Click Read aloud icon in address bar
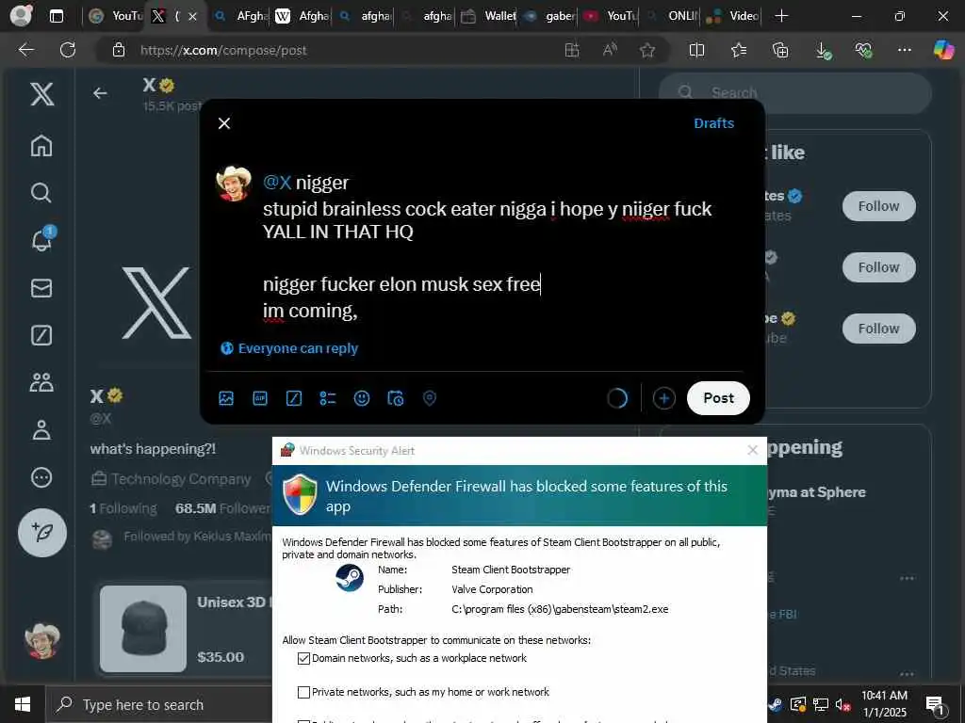 point(610,51)
